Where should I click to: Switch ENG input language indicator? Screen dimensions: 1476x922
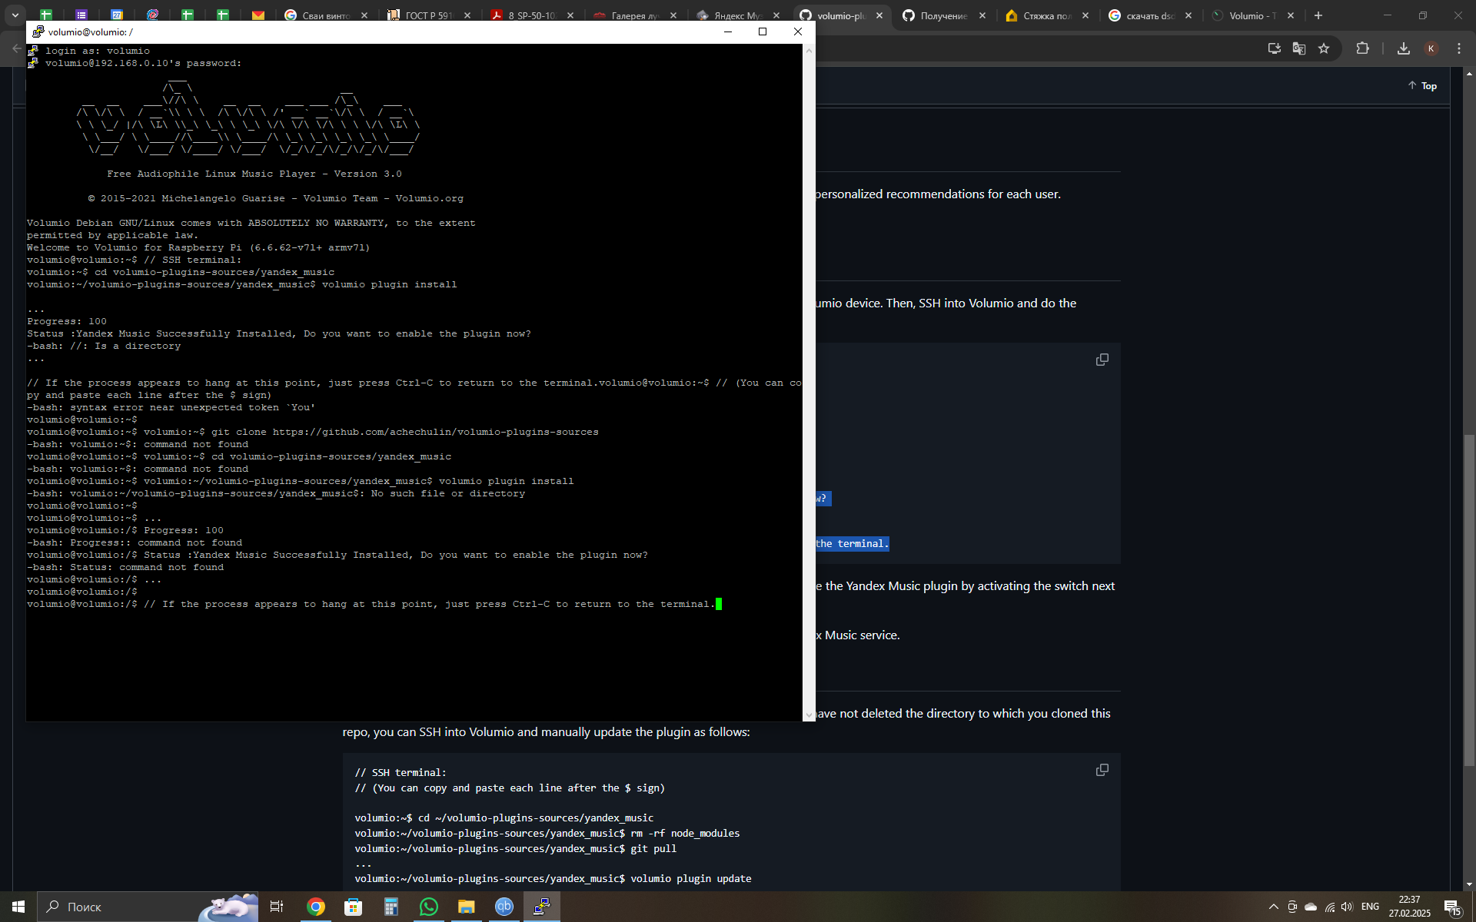(x=1370, y=907)
